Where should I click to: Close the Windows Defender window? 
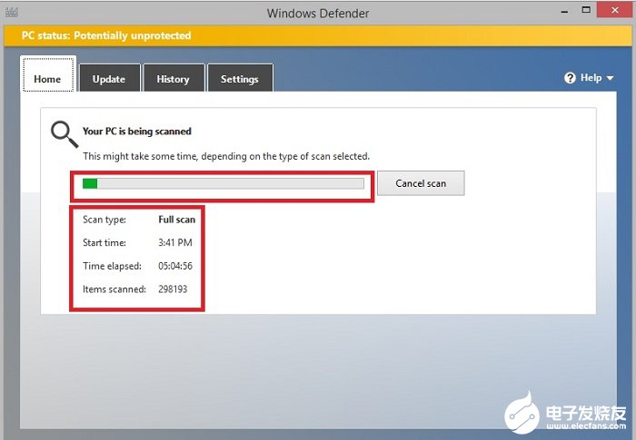point(615,10)
